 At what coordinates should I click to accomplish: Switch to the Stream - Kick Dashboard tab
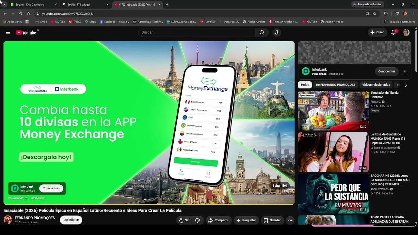33,5
